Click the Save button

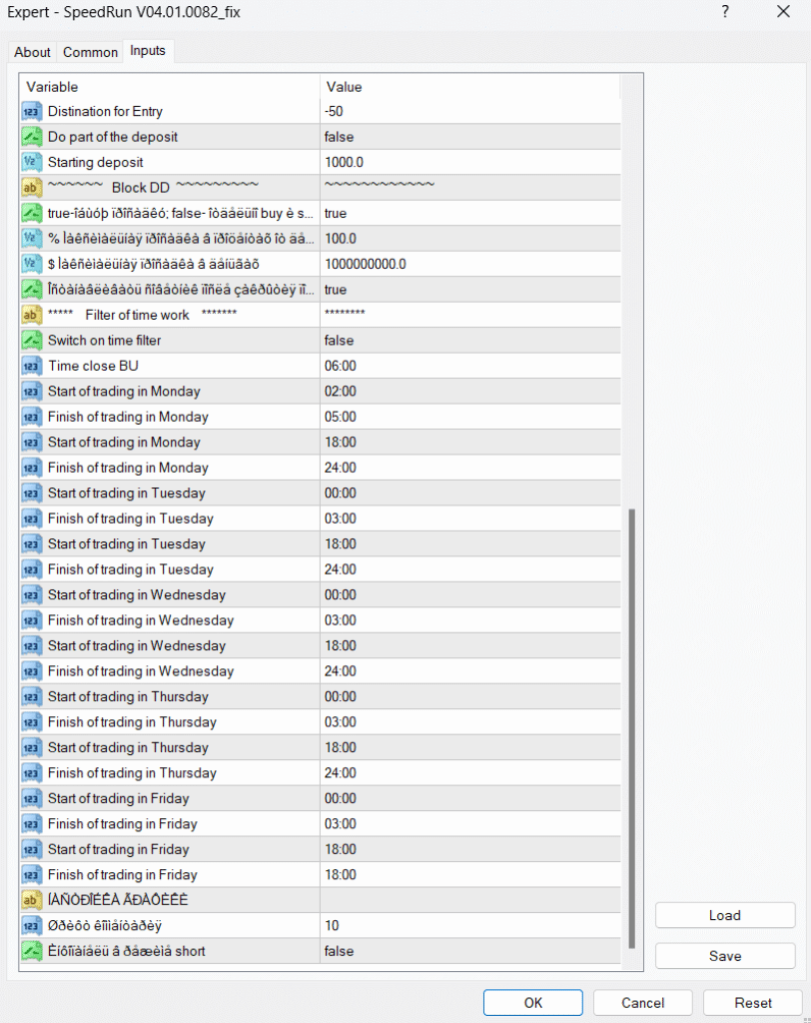click(725, 956)
